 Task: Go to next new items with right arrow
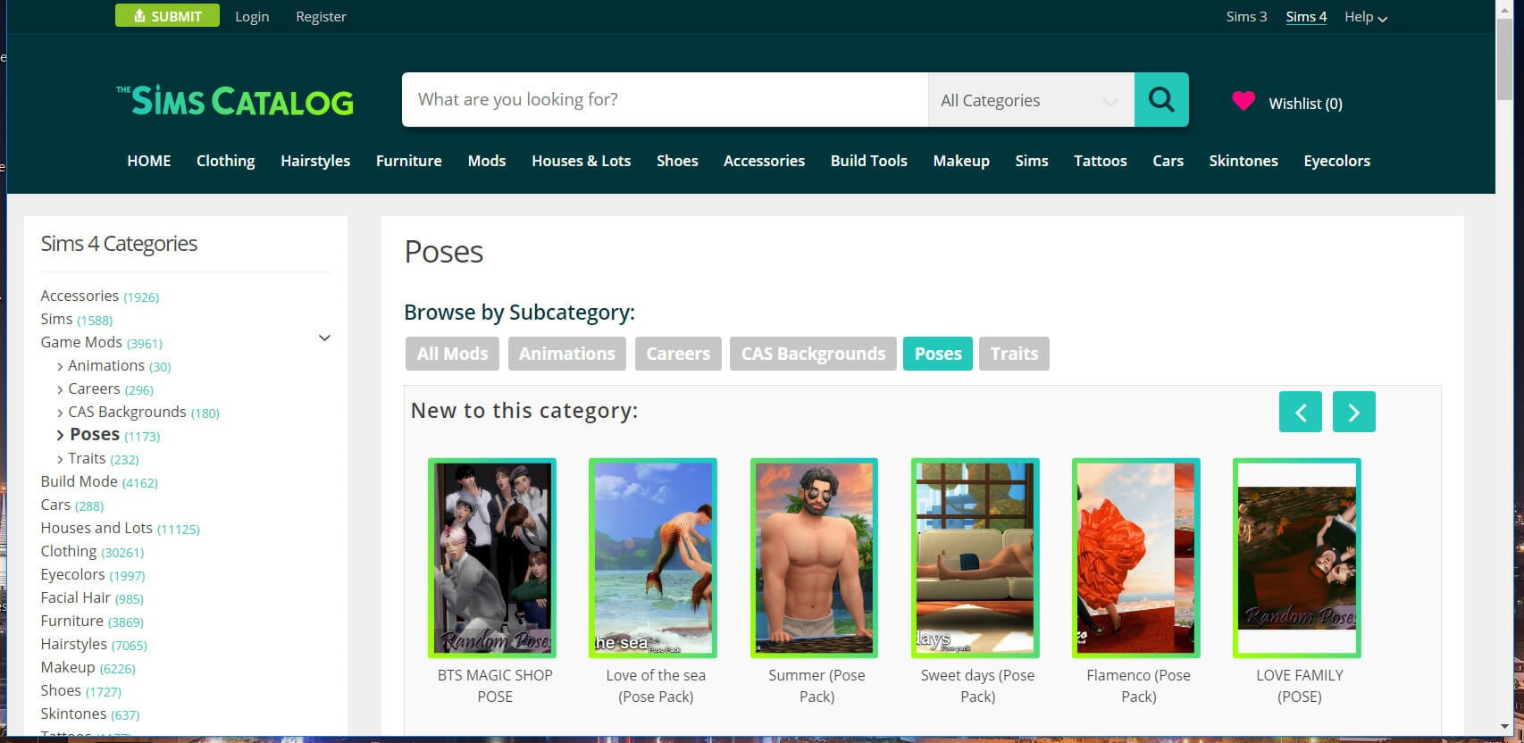point(1354,412)
